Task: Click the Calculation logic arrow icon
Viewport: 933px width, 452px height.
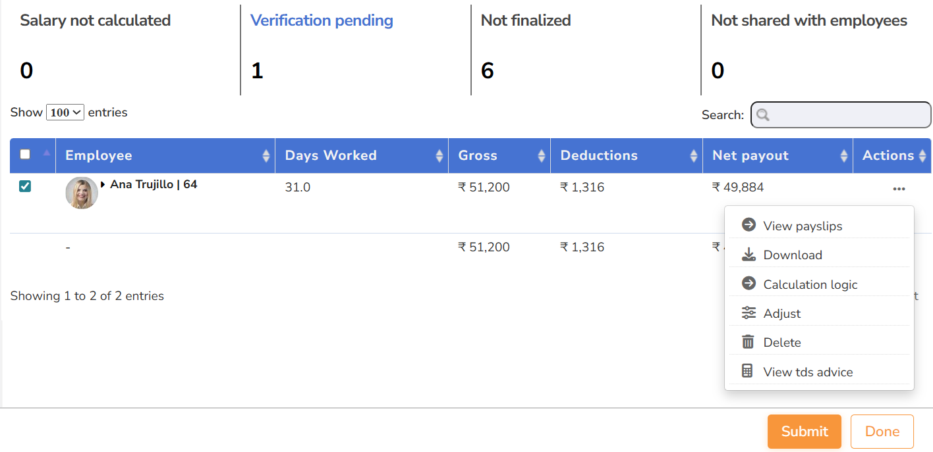Action: tap(749, 284)
